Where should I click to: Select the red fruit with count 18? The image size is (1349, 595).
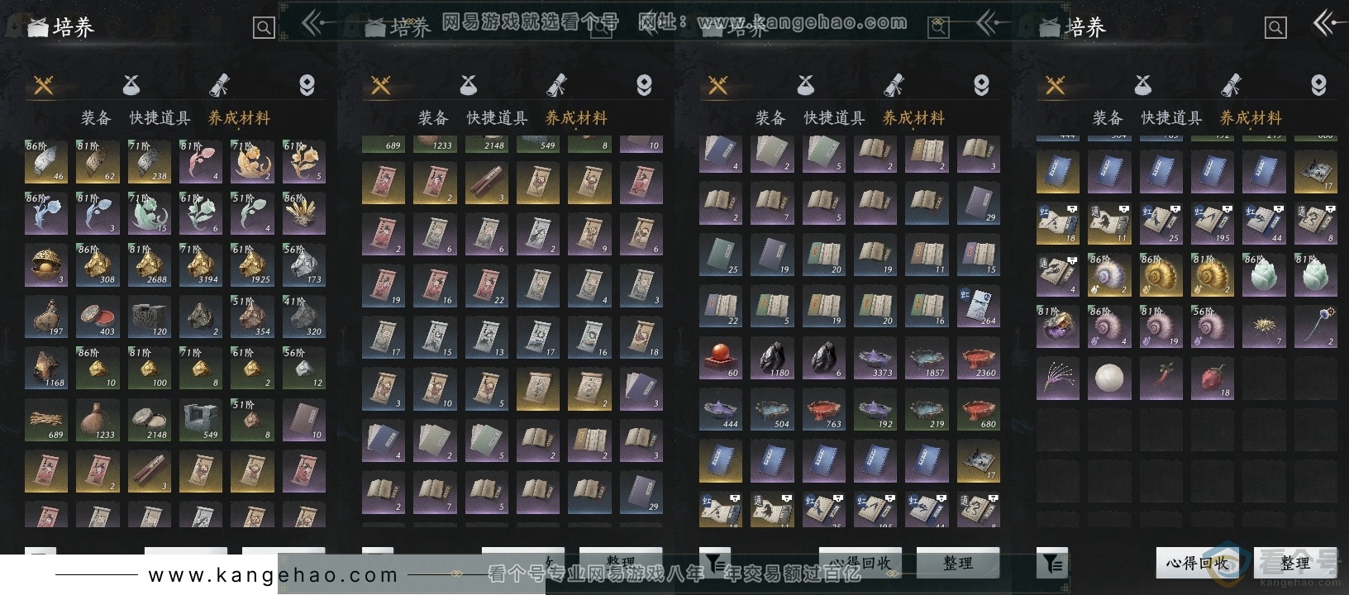(1212, 378)
